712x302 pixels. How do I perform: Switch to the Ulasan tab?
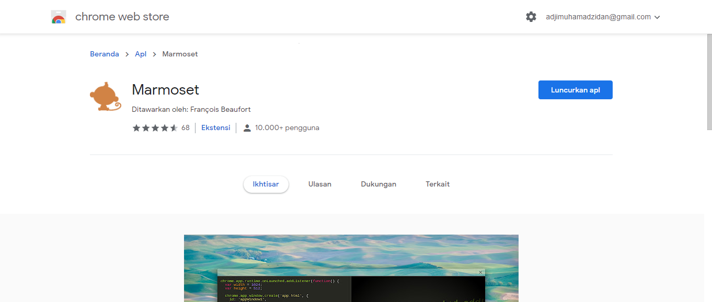coord(320,184)
